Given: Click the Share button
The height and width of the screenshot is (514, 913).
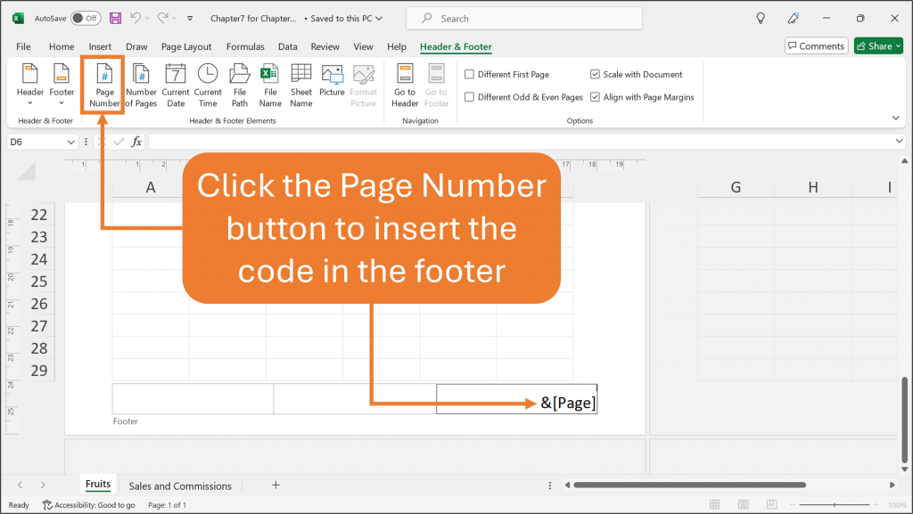Looking at the screenshot, I should (877, 45).
